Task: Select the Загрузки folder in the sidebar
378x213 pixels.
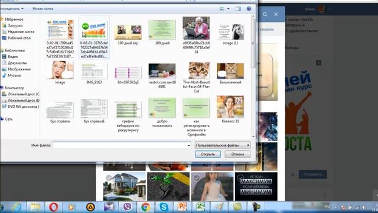Action: point(15,25)
